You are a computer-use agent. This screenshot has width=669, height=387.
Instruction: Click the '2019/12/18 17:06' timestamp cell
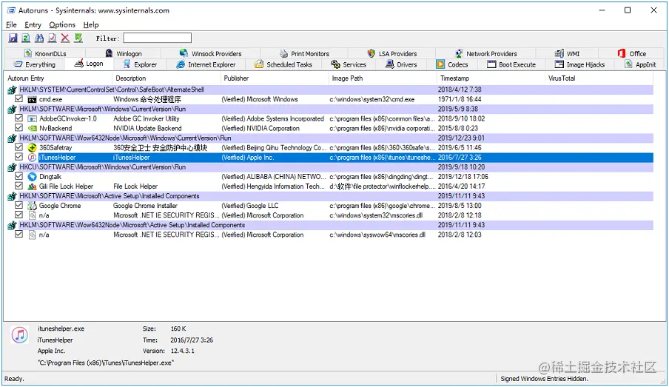(463, 177)
